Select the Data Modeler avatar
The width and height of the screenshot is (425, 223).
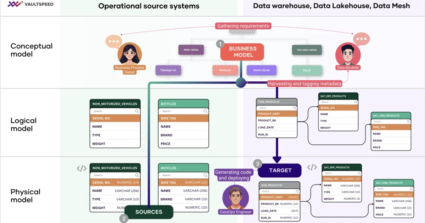[x=348, y=55]
